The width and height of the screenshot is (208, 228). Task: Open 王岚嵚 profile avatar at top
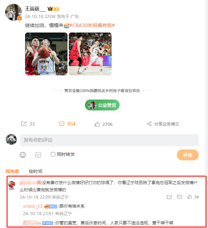(14, 12)
